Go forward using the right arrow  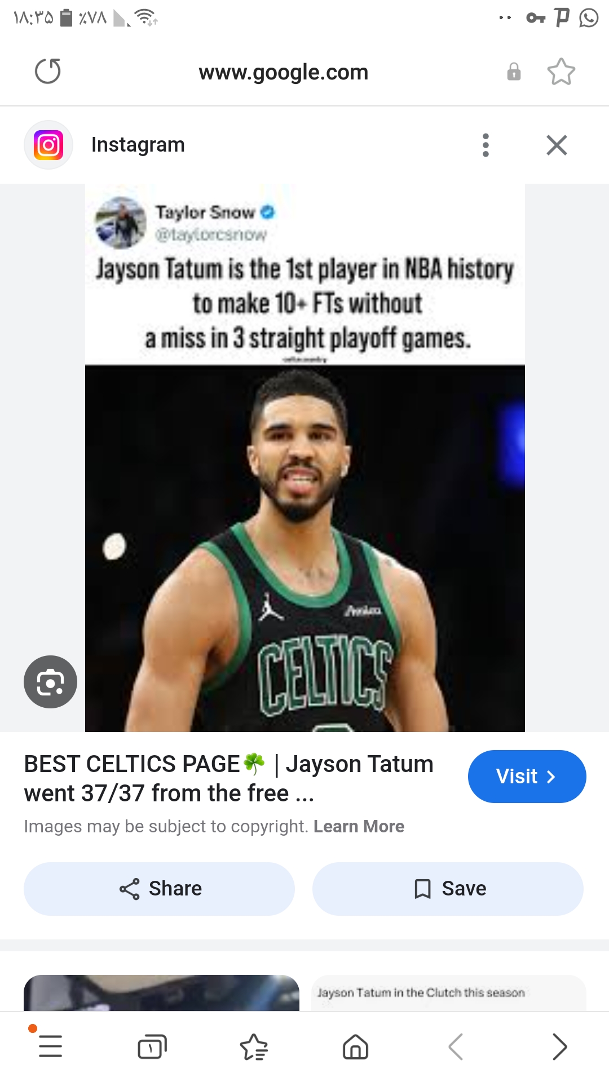pyautogui.click(x=559, y=1046)
